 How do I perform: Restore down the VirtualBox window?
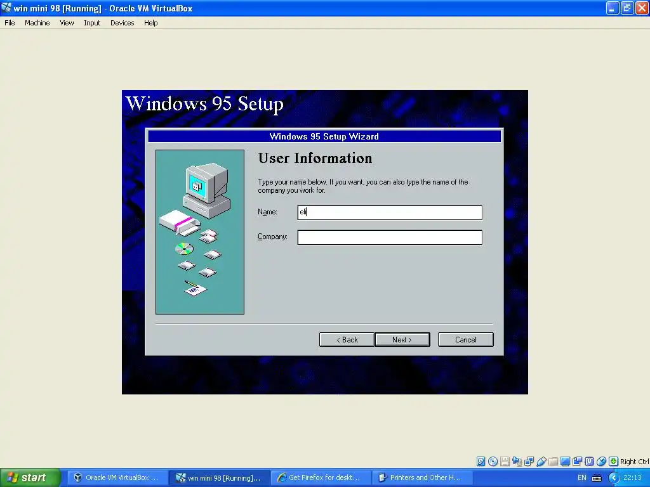coord(627,8)
